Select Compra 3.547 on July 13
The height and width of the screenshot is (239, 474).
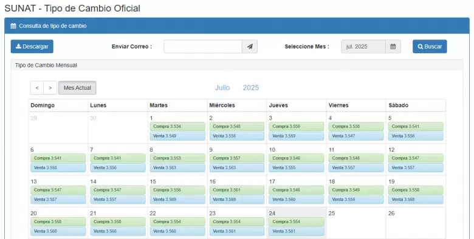[58, 190]
